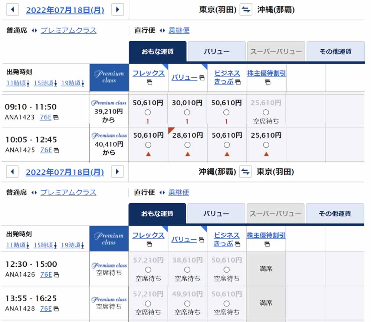Open フレックス fare link in upper header
This screenshot has width=371, height=322.
(x=149, y=73)
